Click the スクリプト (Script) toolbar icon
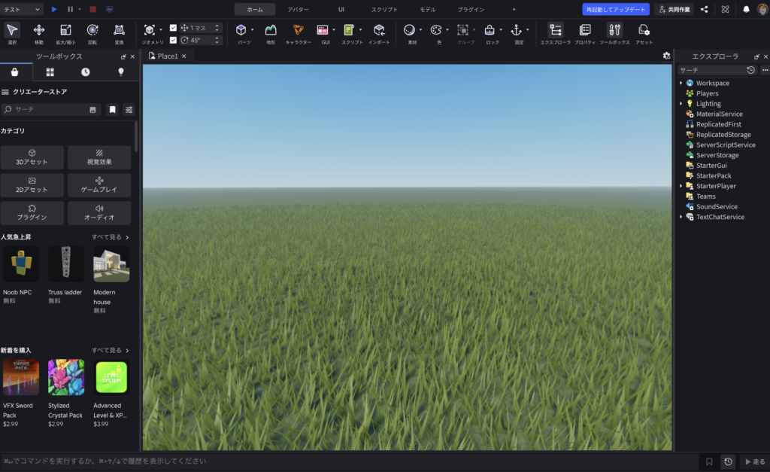Screen dimensions: 770x472 [x=349, y=30]
